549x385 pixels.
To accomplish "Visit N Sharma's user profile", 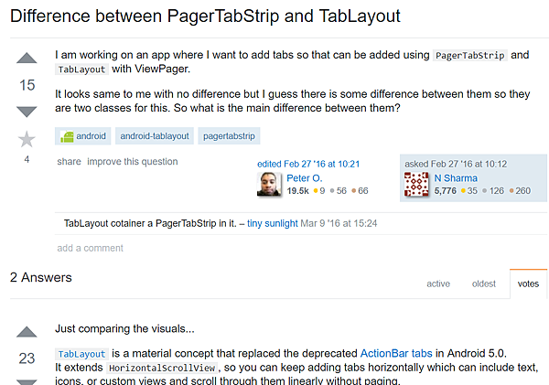I will click(456, 177).
